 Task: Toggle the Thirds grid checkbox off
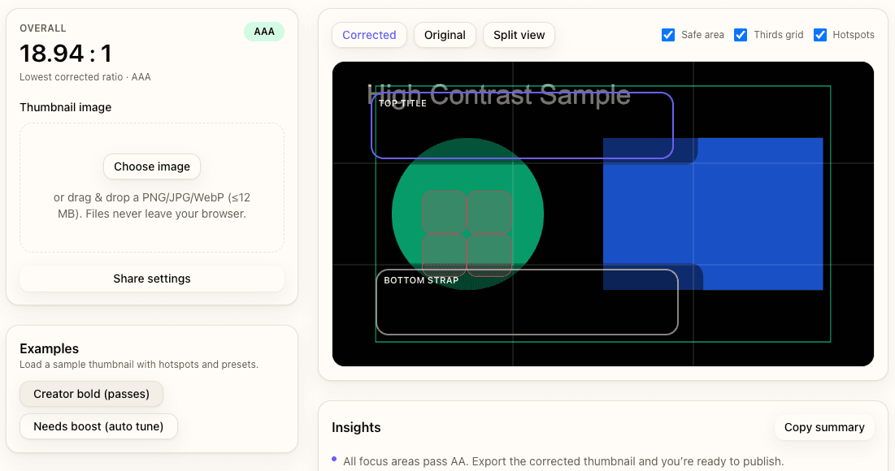(x=741, y=35)
